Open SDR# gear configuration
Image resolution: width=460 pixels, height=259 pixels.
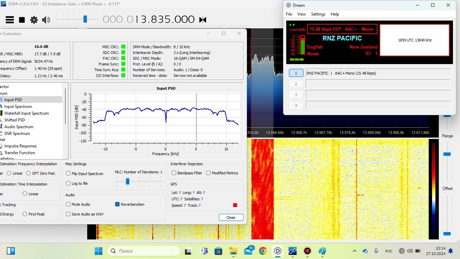click(34, 20)
